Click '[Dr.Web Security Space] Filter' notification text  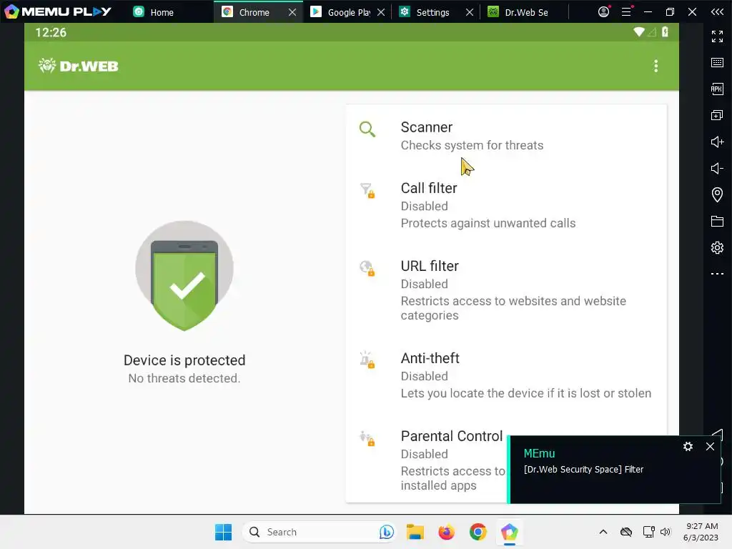pos(583,469)
